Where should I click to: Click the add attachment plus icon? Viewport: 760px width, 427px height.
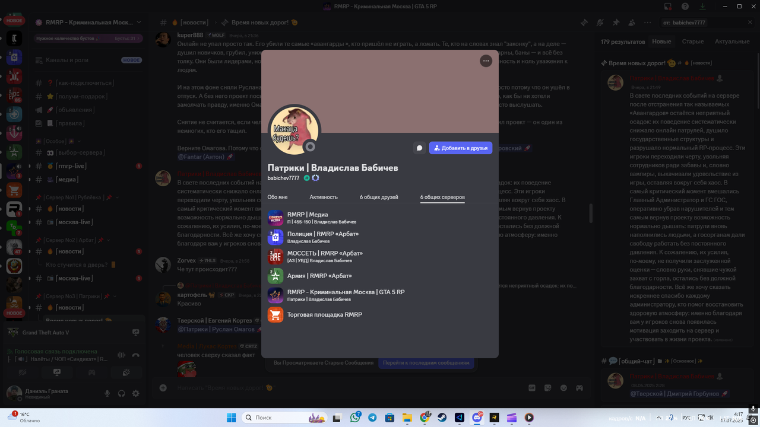click(163, 388)
